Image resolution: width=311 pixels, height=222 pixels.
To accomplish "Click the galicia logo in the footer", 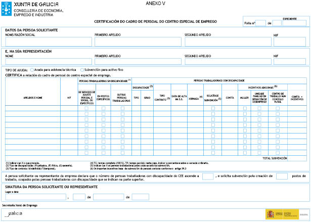I will (14, 214).
